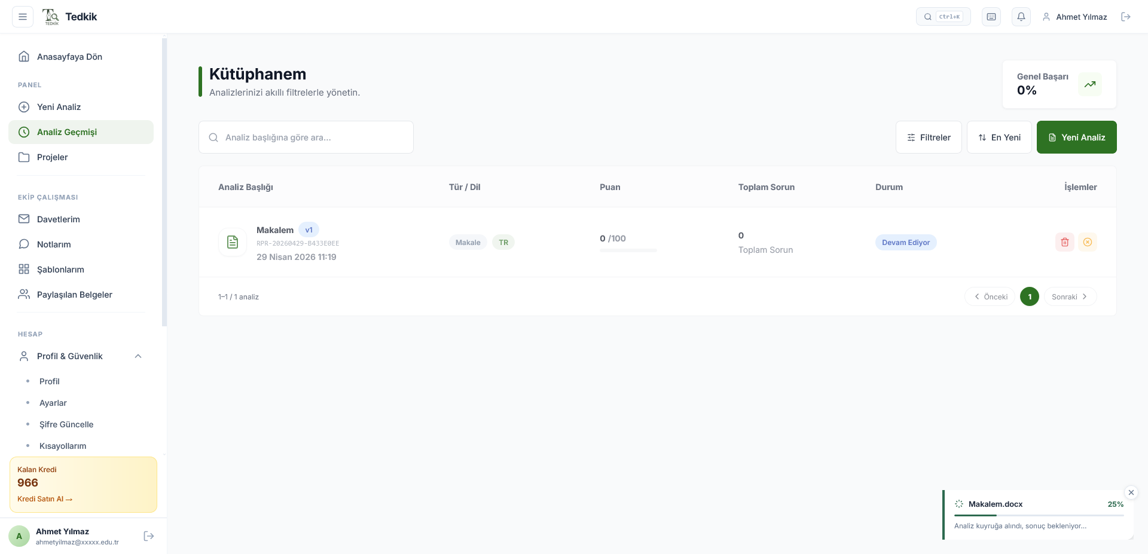Image resolution: width=1148 pixels, height=554 pixels.
Task: Click the Makalem score progress bar
Action: tap(628, 250)
